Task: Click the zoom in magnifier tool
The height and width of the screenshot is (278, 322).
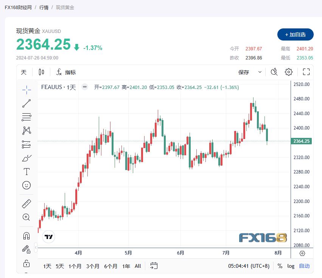Action: (x=26, y=217)
